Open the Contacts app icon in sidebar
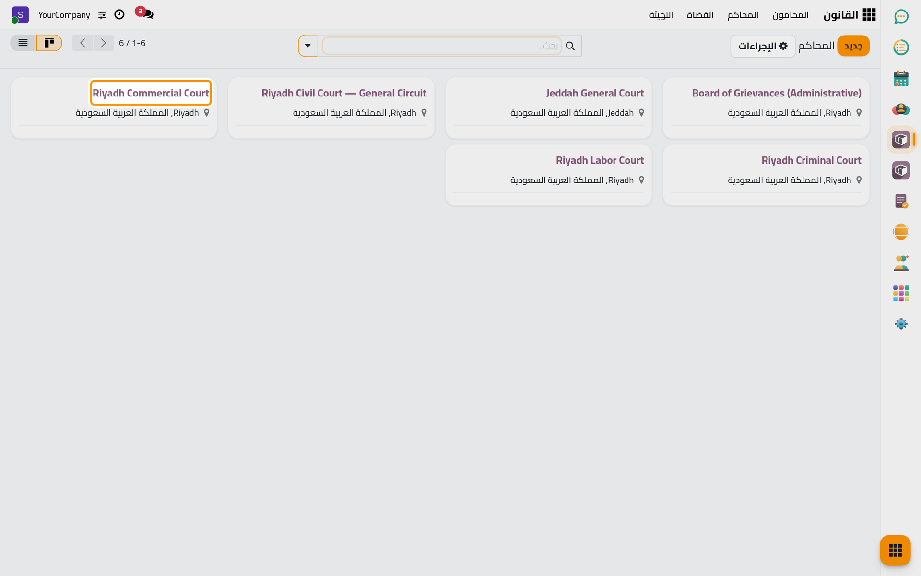 [x=901, y=109]
